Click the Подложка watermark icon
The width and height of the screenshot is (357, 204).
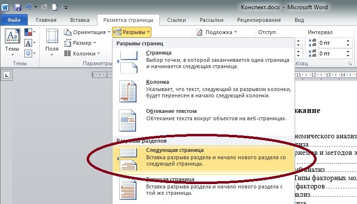coord(200,32)
